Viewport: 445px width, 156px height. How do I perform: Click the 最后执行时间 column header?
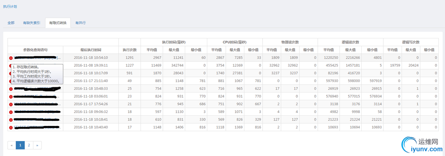pyautogui.click(x=91, y=50)
